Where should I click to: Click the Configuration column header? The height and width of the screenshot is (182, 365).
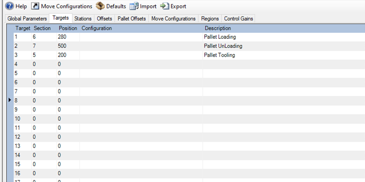(97, 28)
